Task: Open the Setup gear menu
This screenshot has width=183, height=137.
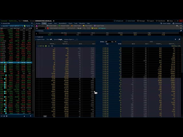Action: click(170, 21)
